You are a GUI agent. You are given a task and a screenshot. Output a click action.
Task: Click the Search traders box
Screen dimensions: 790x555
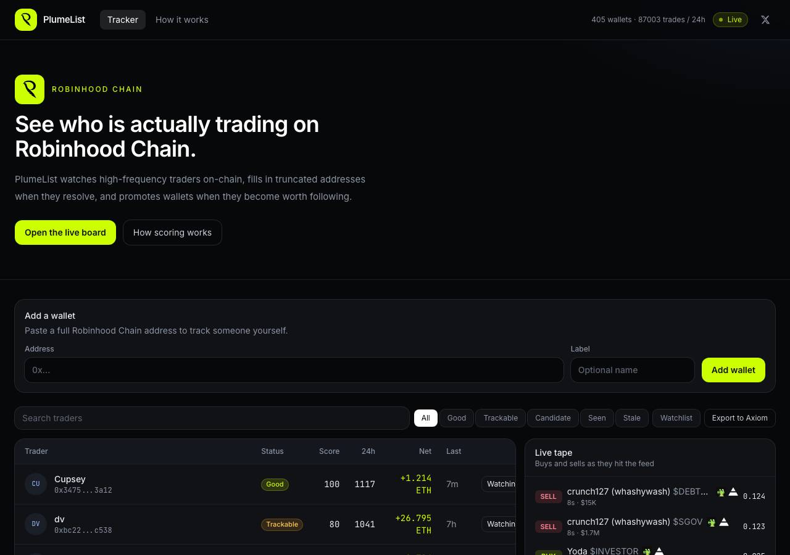[x=212, y=418]
